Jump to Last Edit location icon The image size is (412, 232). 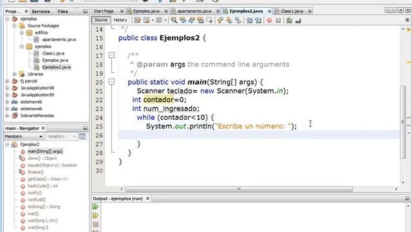click(x=137, y=20)
